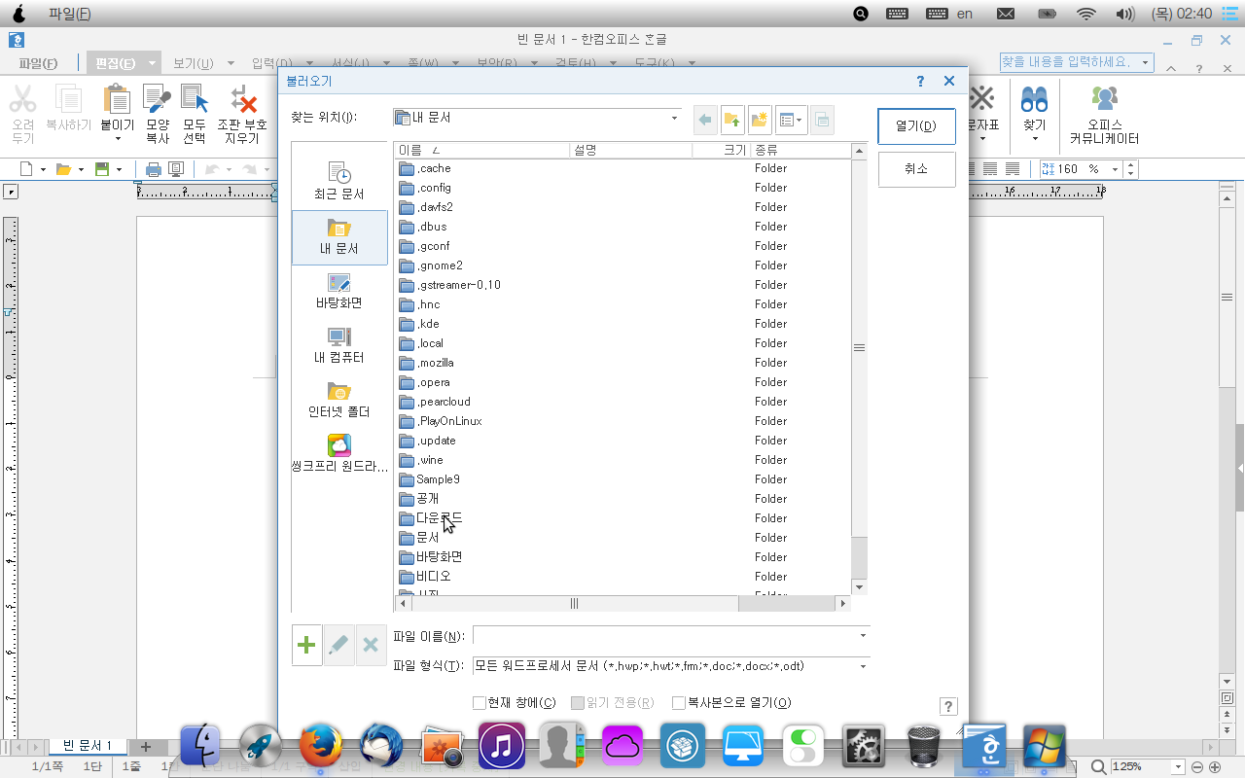Select 내 컴퓨터 in the places sidebar
Image resolution: width=1245 pixels, height=778 pixels.
(x=339, y=346)
